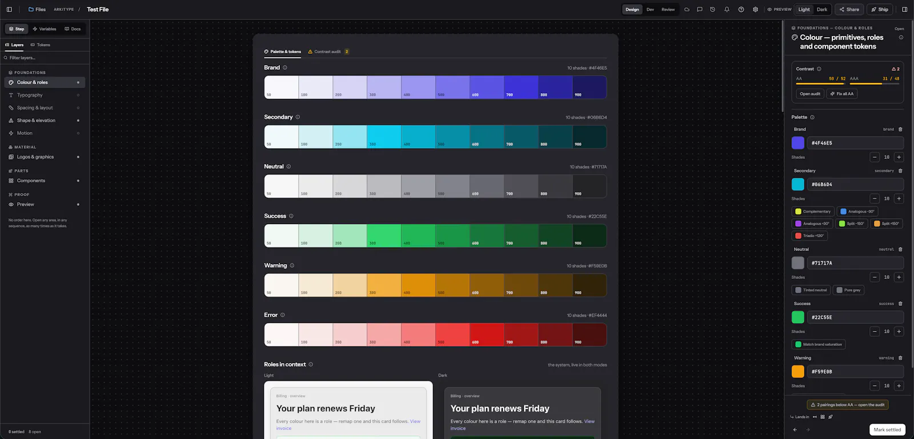Viewport: 914px width, 439px height.
Task: Go back with the left arrow icon
Action: 795,430
